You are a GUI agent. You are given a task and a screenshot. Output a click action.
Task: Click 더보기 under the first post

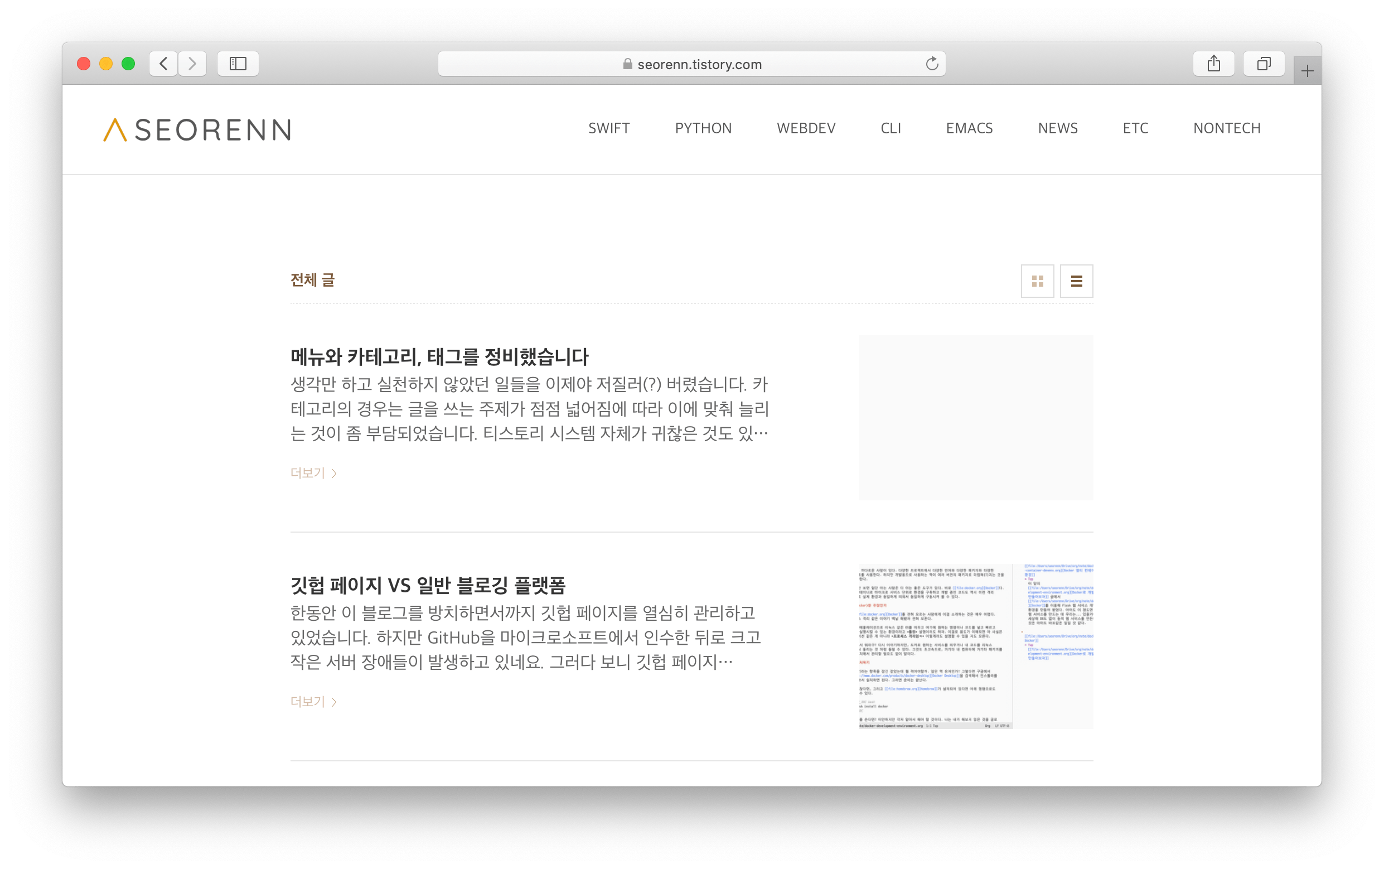click(313, 473)
